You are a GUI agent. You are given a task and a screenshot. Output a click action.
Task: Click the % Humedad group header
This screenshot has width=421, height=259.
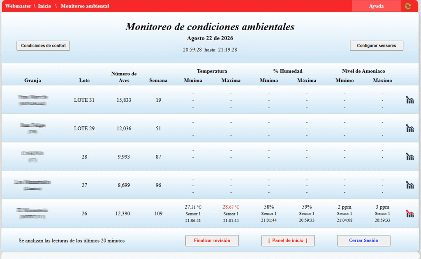tap(288, 71)
